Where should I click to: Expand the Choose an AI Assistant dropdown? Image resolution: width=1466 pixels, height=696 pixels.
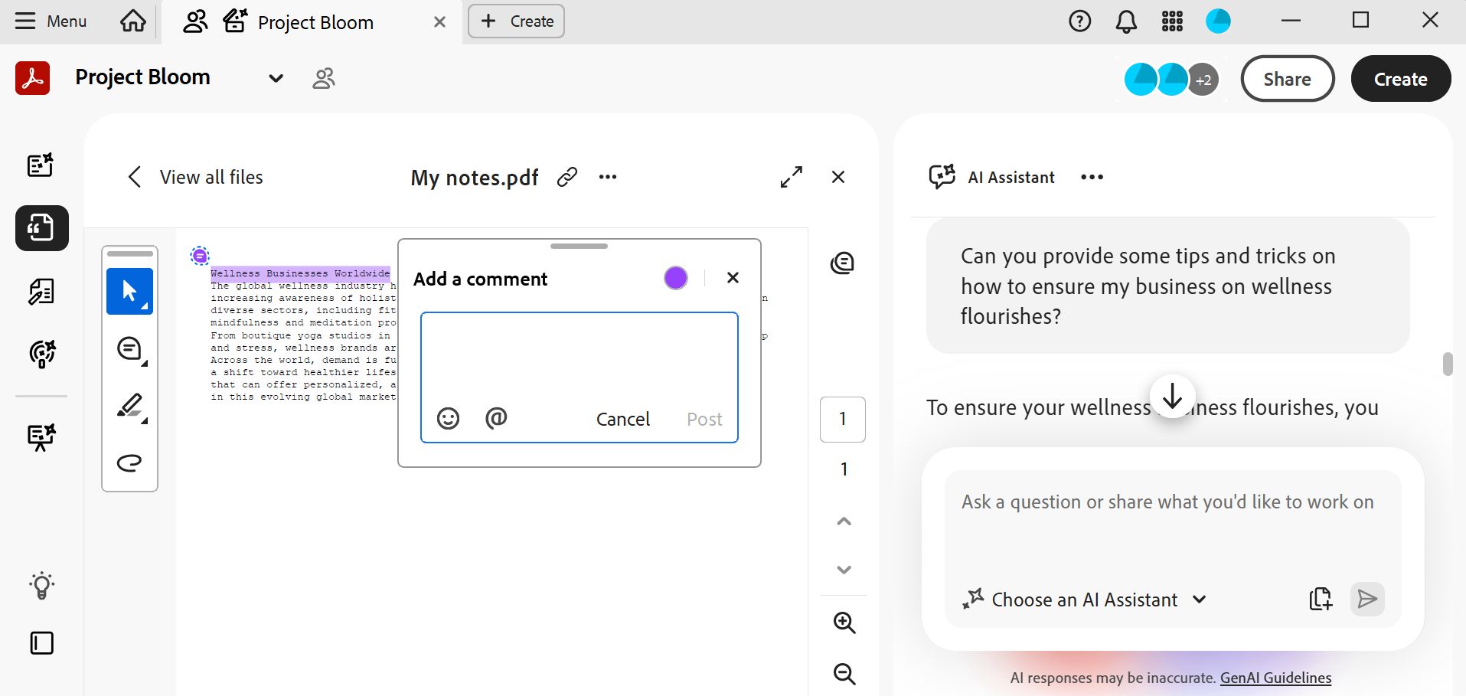click(x=1085, y=600)
